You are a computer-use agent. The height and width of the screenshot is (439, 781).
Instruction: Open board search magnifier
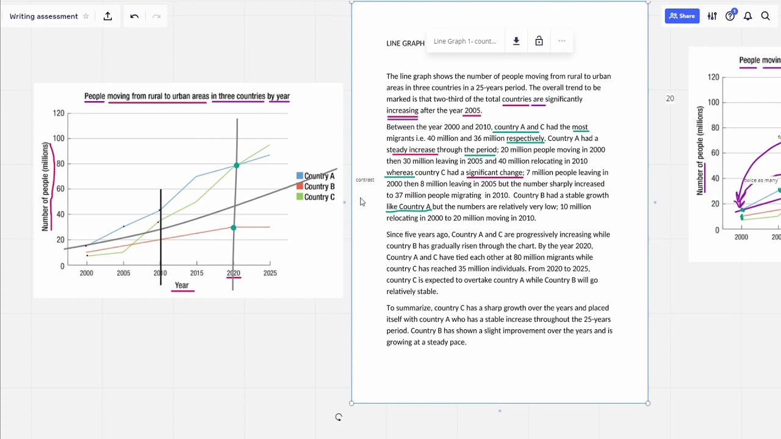coord(765,16)
